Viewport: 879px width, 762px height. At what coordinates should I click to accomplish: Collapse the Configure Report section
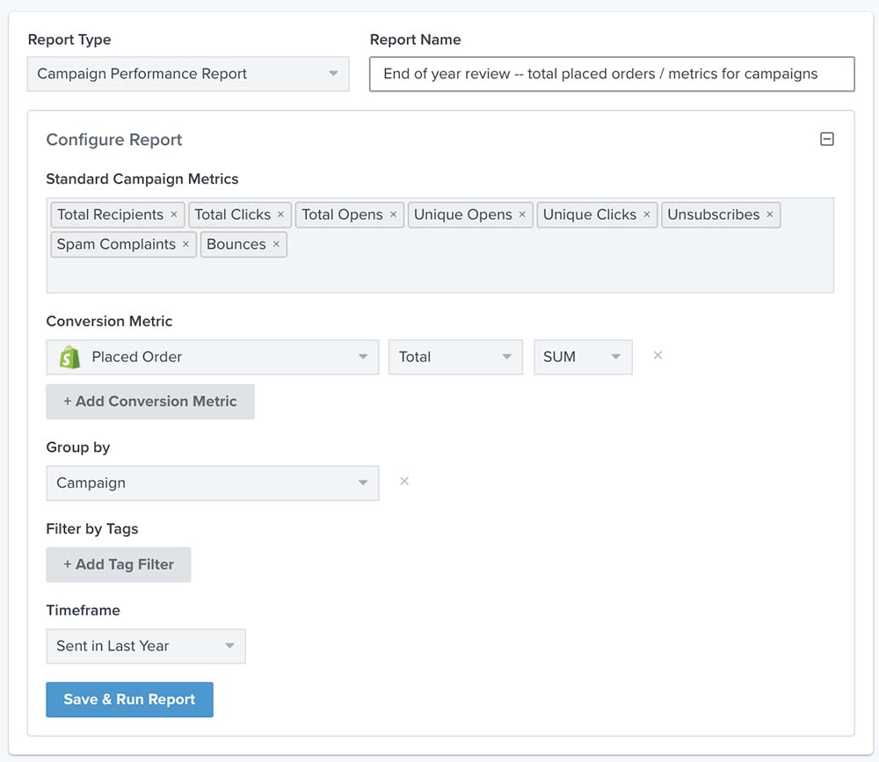pos(826,138)
